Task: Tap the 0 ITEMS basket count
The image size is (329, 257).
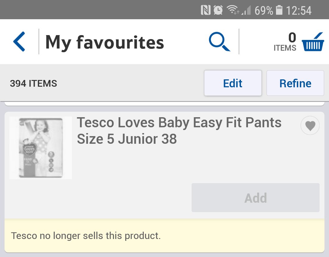Action: tap(286, 42)
